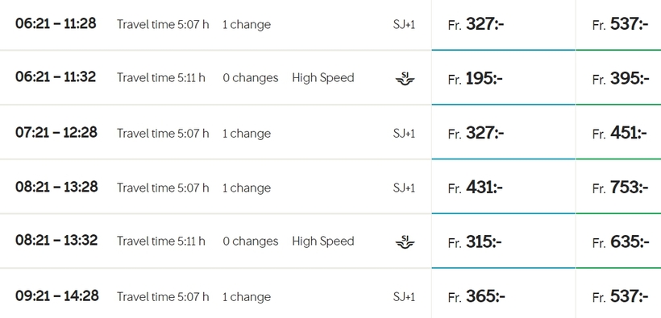
Task: Expand the 06:21 – 11:28 departure details
Action: click(215, 24)
